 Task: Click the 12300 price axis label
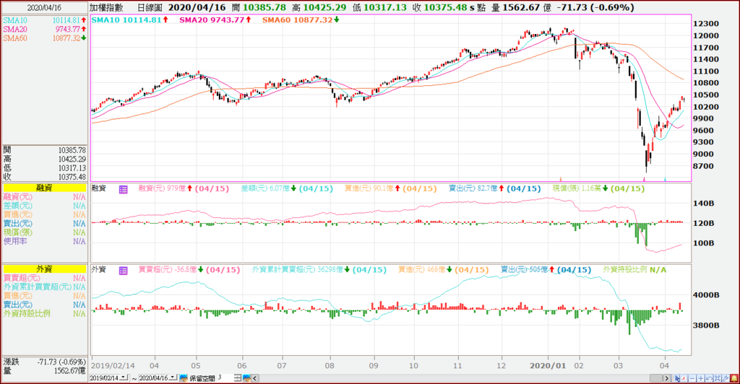tap(706, 24)
